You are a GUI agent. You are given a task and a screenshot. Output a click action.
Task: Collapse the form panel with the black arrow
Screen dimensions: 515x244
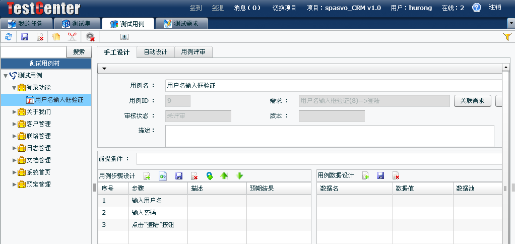point(104,68)
